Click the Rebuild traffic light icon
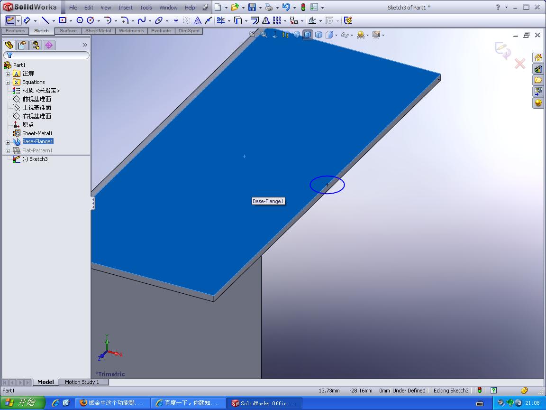This screenshot has height=410, width=546. coord(303,7)
